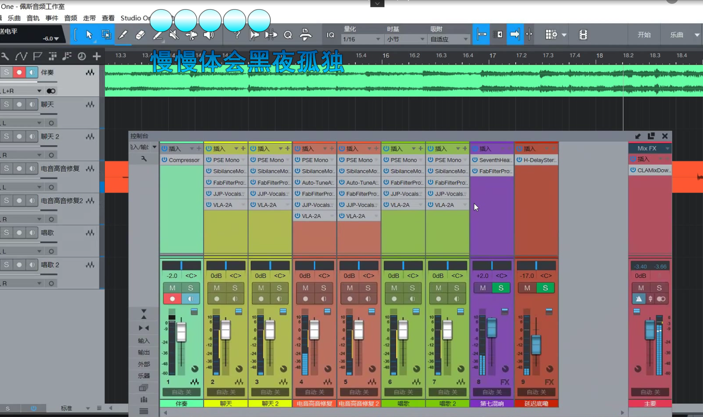
Task: Activate the Listen speaker tool
Action: click(209, 35)
